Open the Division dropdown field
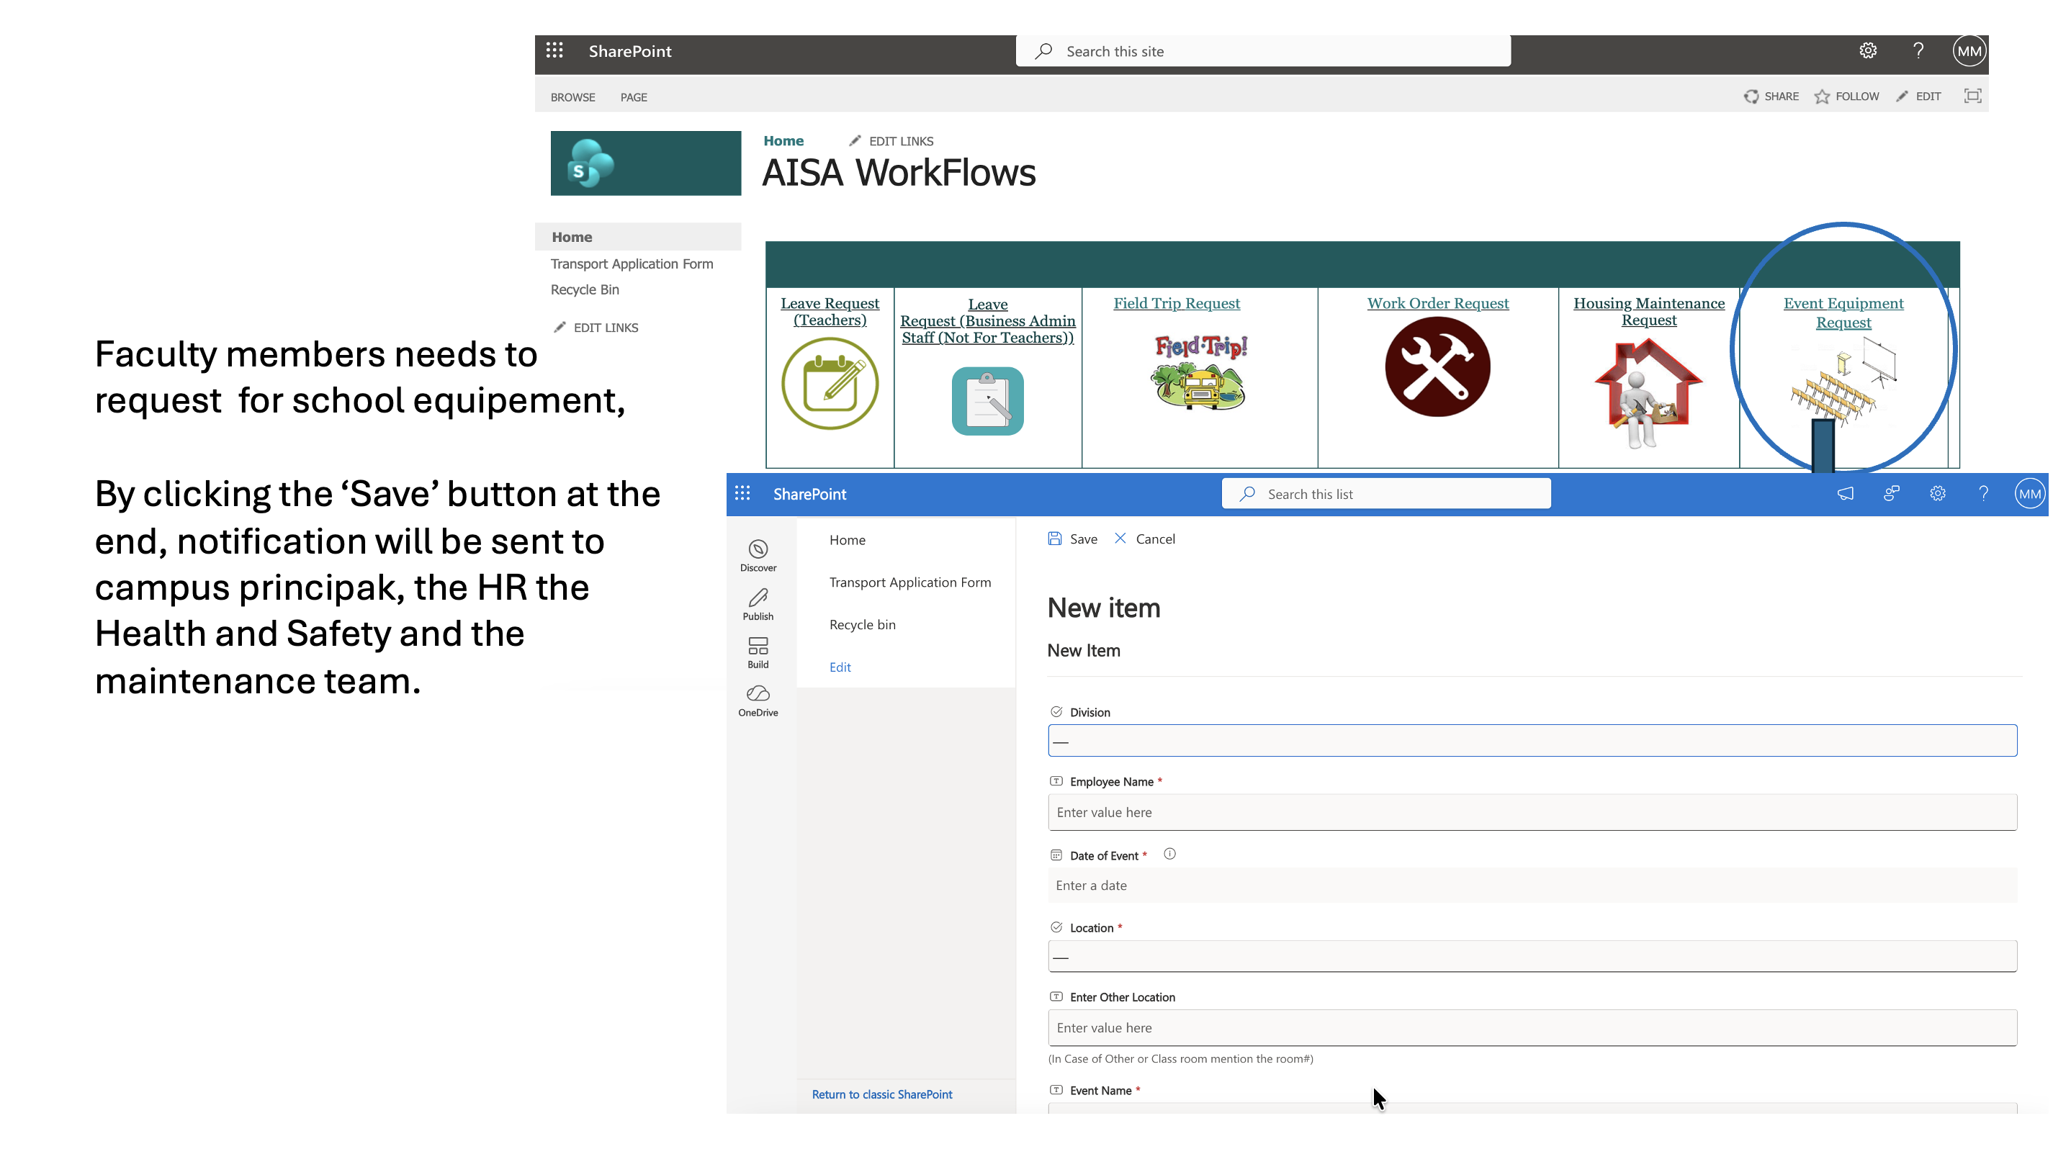Image resolution: width=2071 pixels, height=1162 pixels. pos(1532,741)
